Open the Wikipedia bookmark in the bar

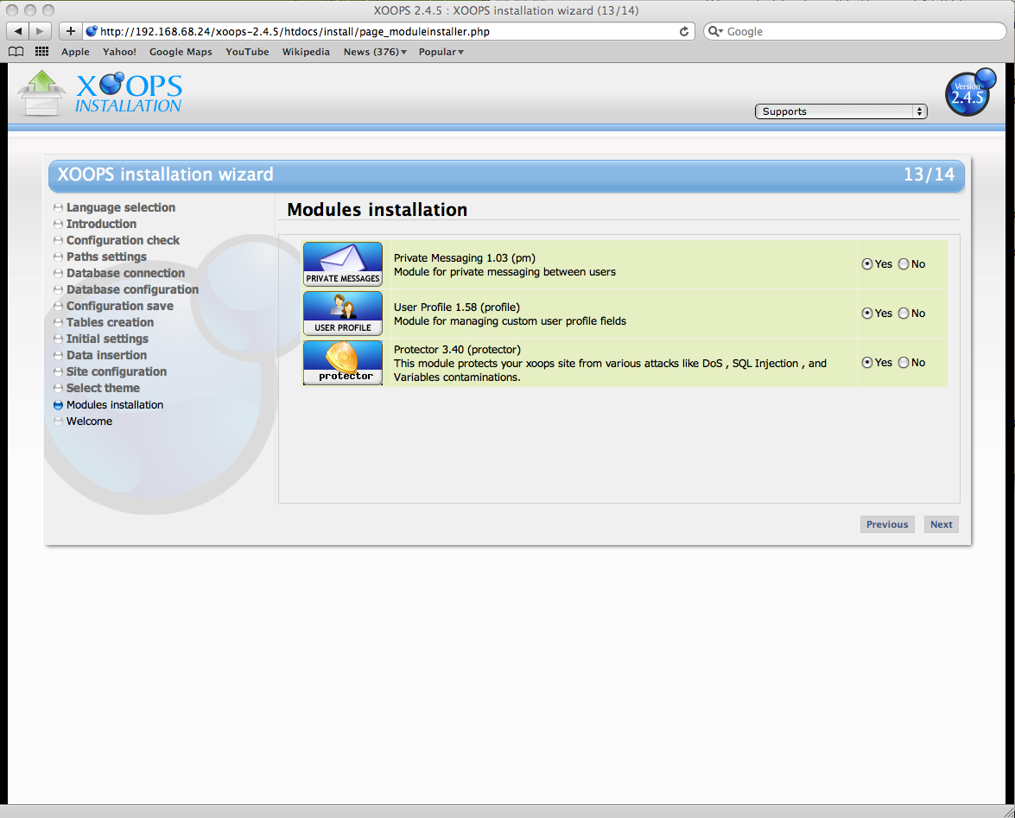click(x=306, y=52)
